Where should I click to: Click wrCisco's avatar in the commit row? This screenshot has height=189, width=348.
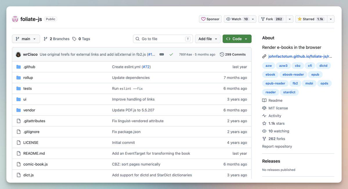point(18,54)
